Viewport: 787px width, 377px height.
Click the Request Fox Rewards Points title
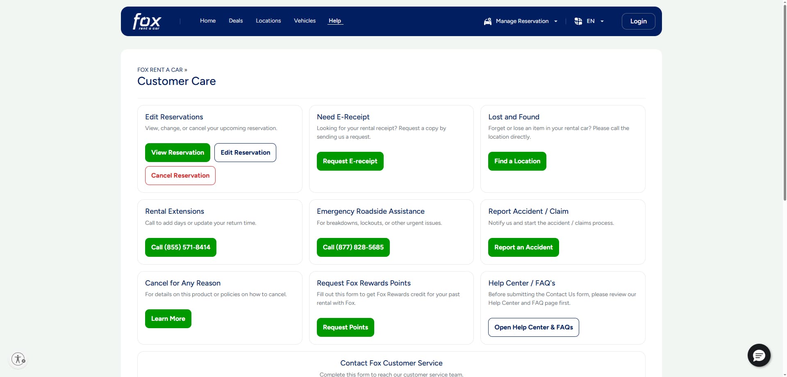[x=364, y=283]
